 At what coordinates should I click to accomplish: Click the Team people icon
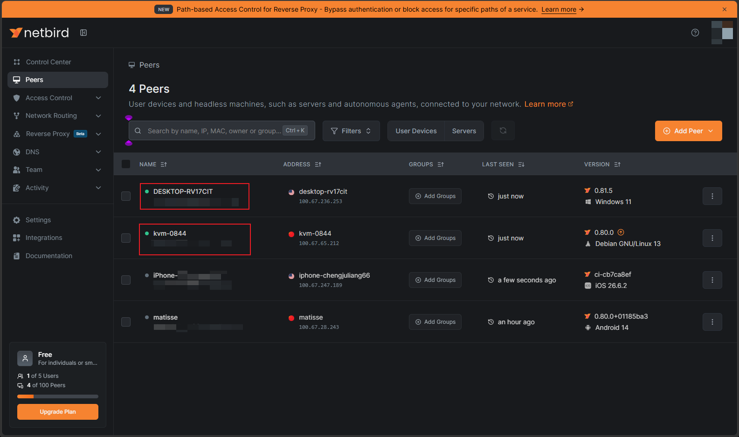coord(17,170)
